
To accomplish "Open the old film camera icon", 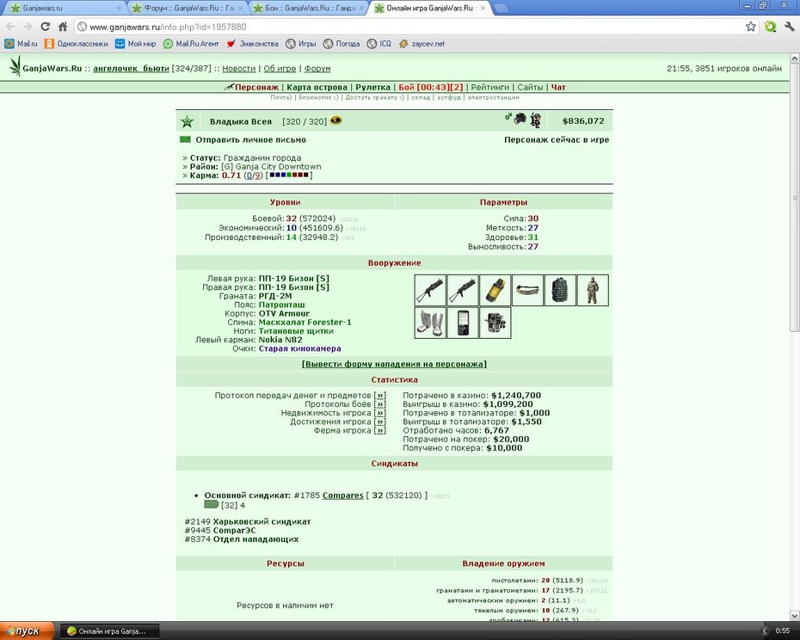I will tap(495, 323).
